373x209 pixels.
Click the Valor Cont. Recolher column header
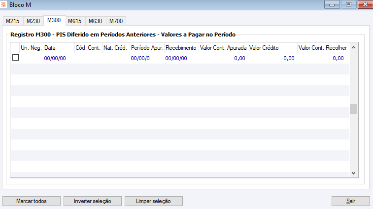323,48
